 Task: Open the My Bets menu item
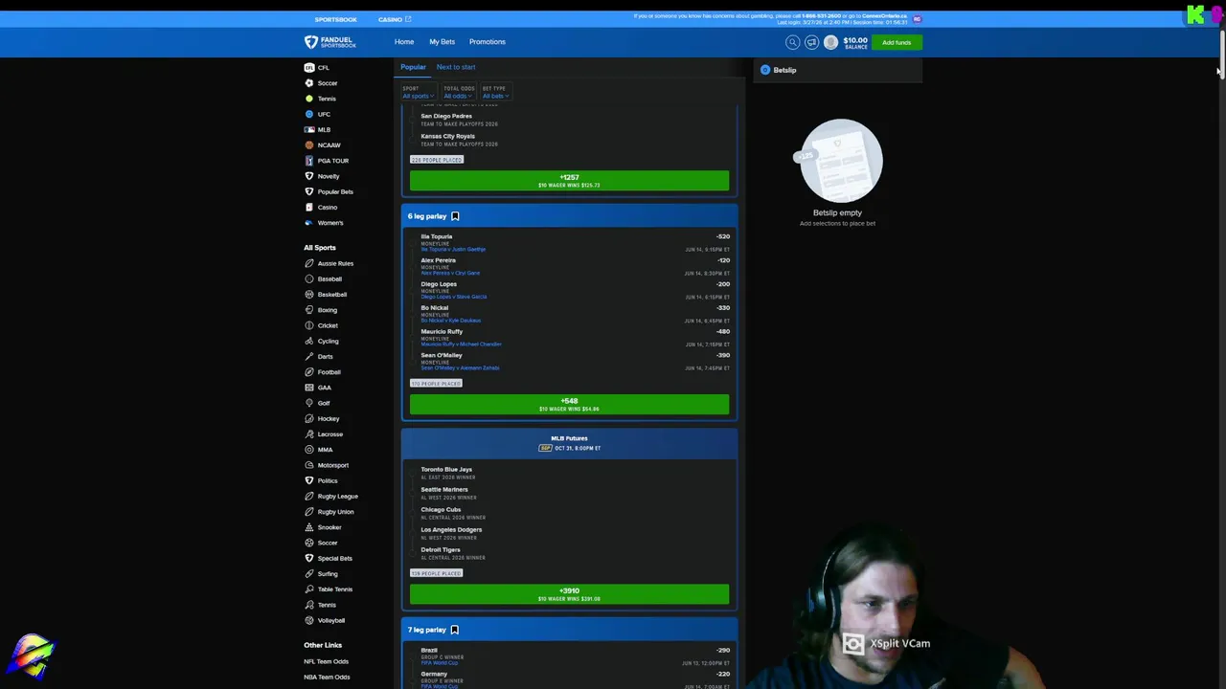[x=442, y=42]
